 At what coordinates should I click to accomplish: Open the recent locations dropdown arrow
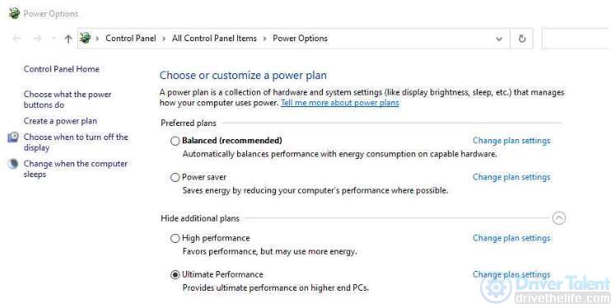coord(54,39)
